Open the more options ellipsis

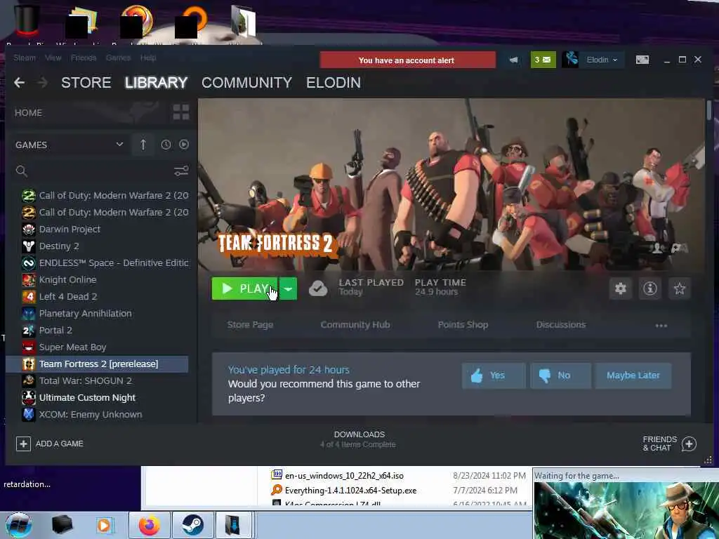click(x=661, y=326)
